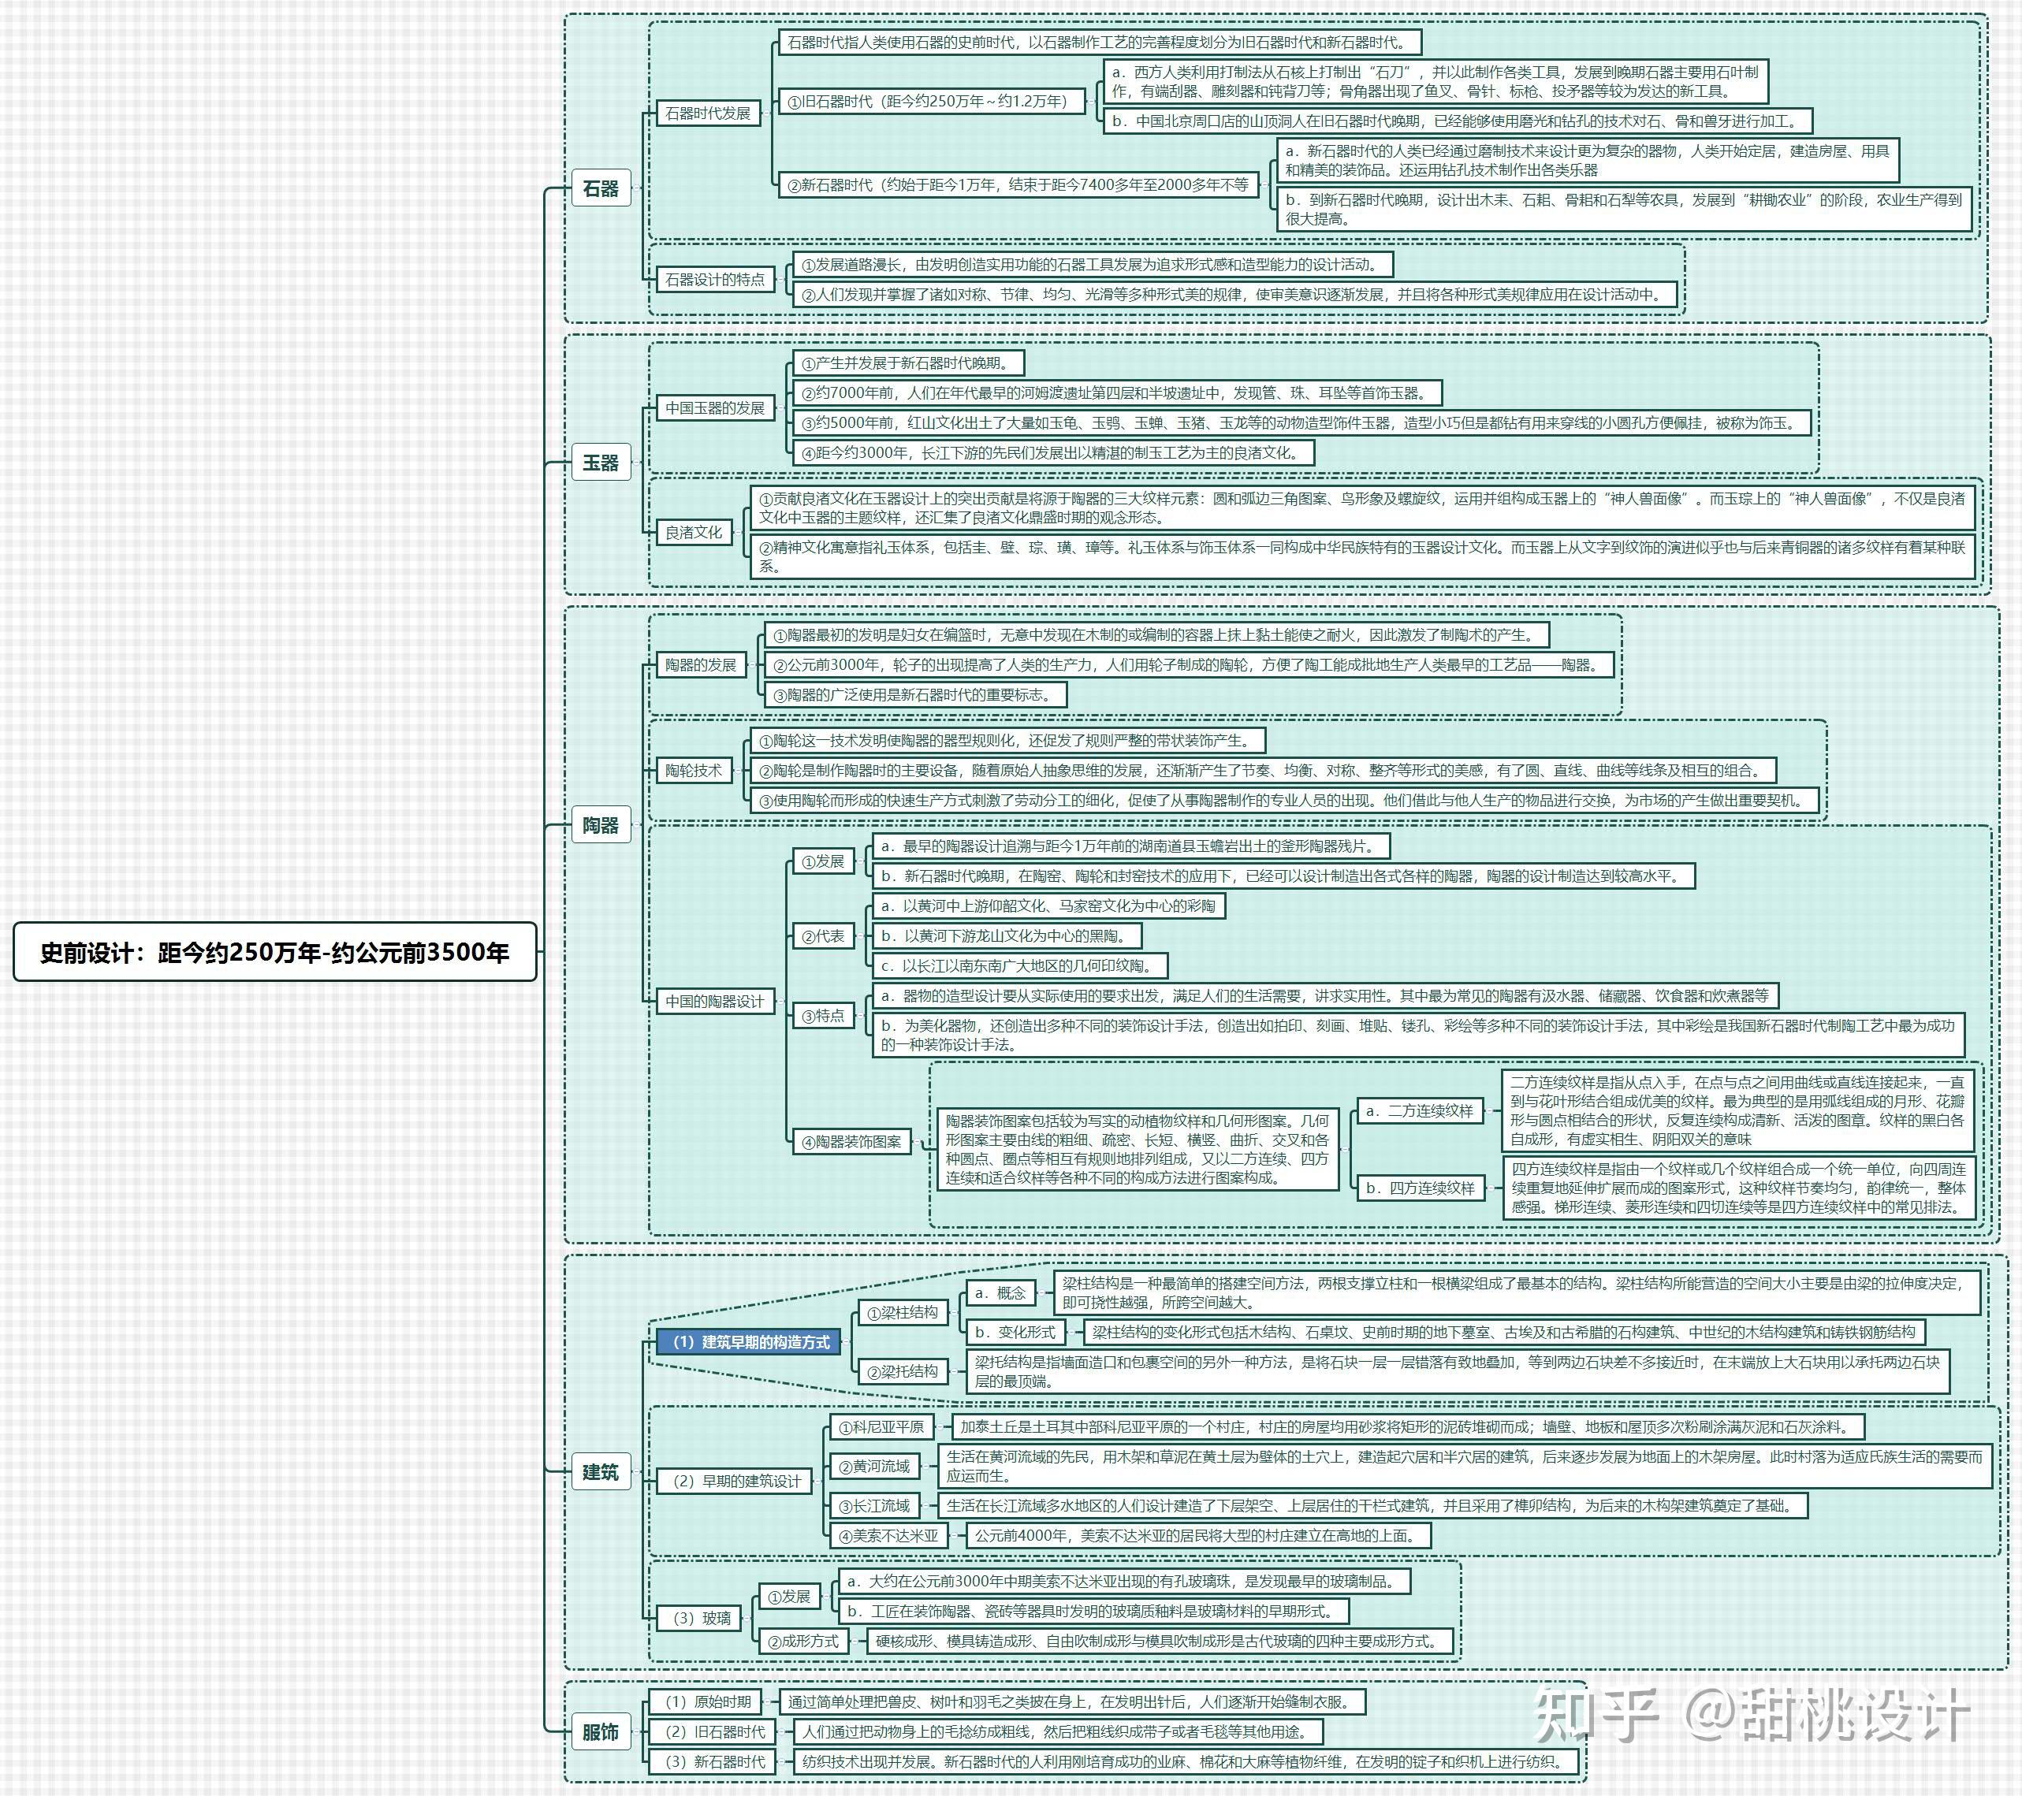2022x1796 pixels.
Task: Click the ④美索不达米亚 node
Action: [x=888, y=1536]
